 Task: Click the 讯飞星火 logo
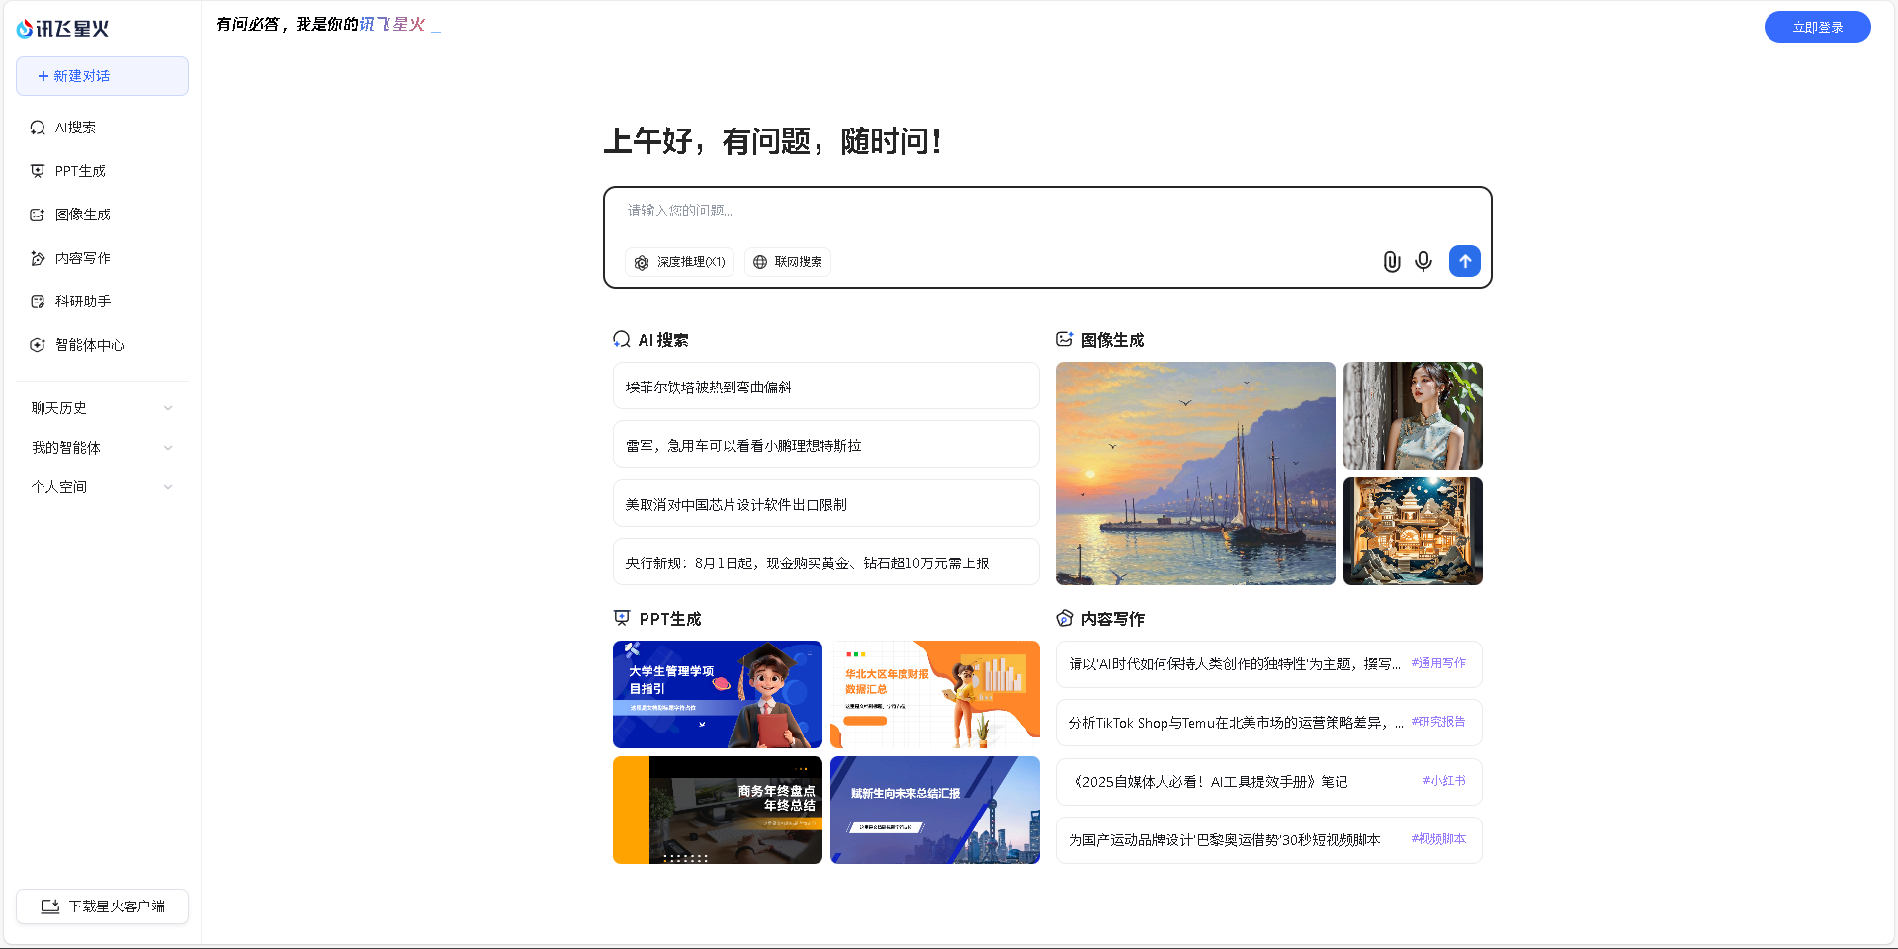62,29
